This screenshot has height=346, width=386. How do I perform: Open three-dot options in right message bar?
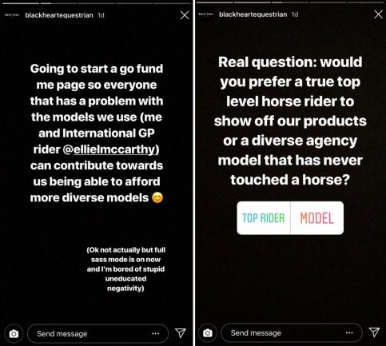[349, 332]
